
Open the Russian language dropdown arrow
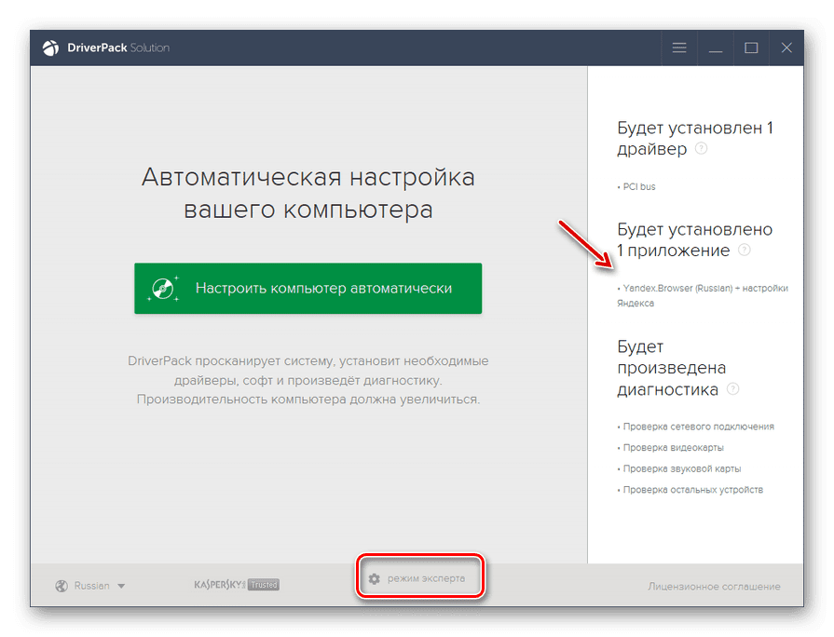point(121,586)
